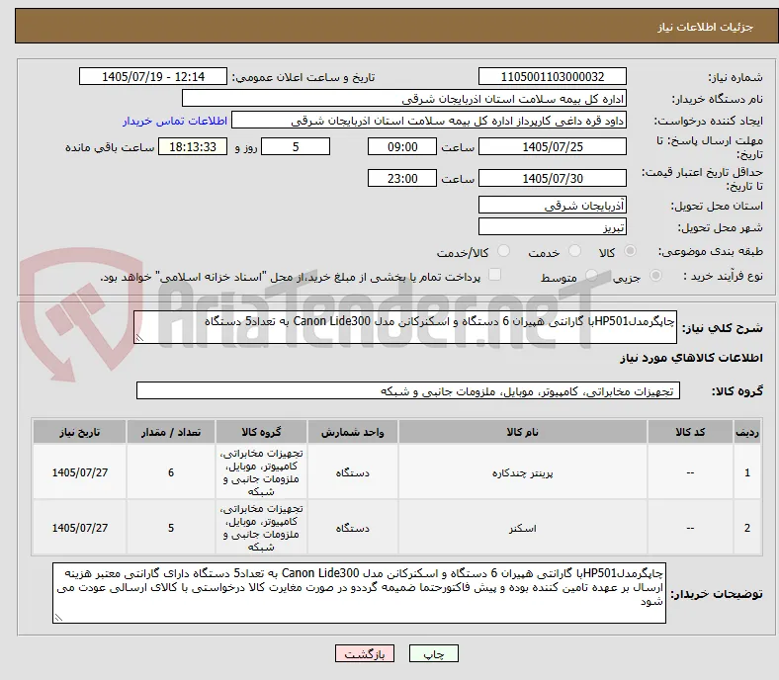Screen dimensions: 779x680
Task: Click the گروه کالا table column header
Action: point(261,432)
